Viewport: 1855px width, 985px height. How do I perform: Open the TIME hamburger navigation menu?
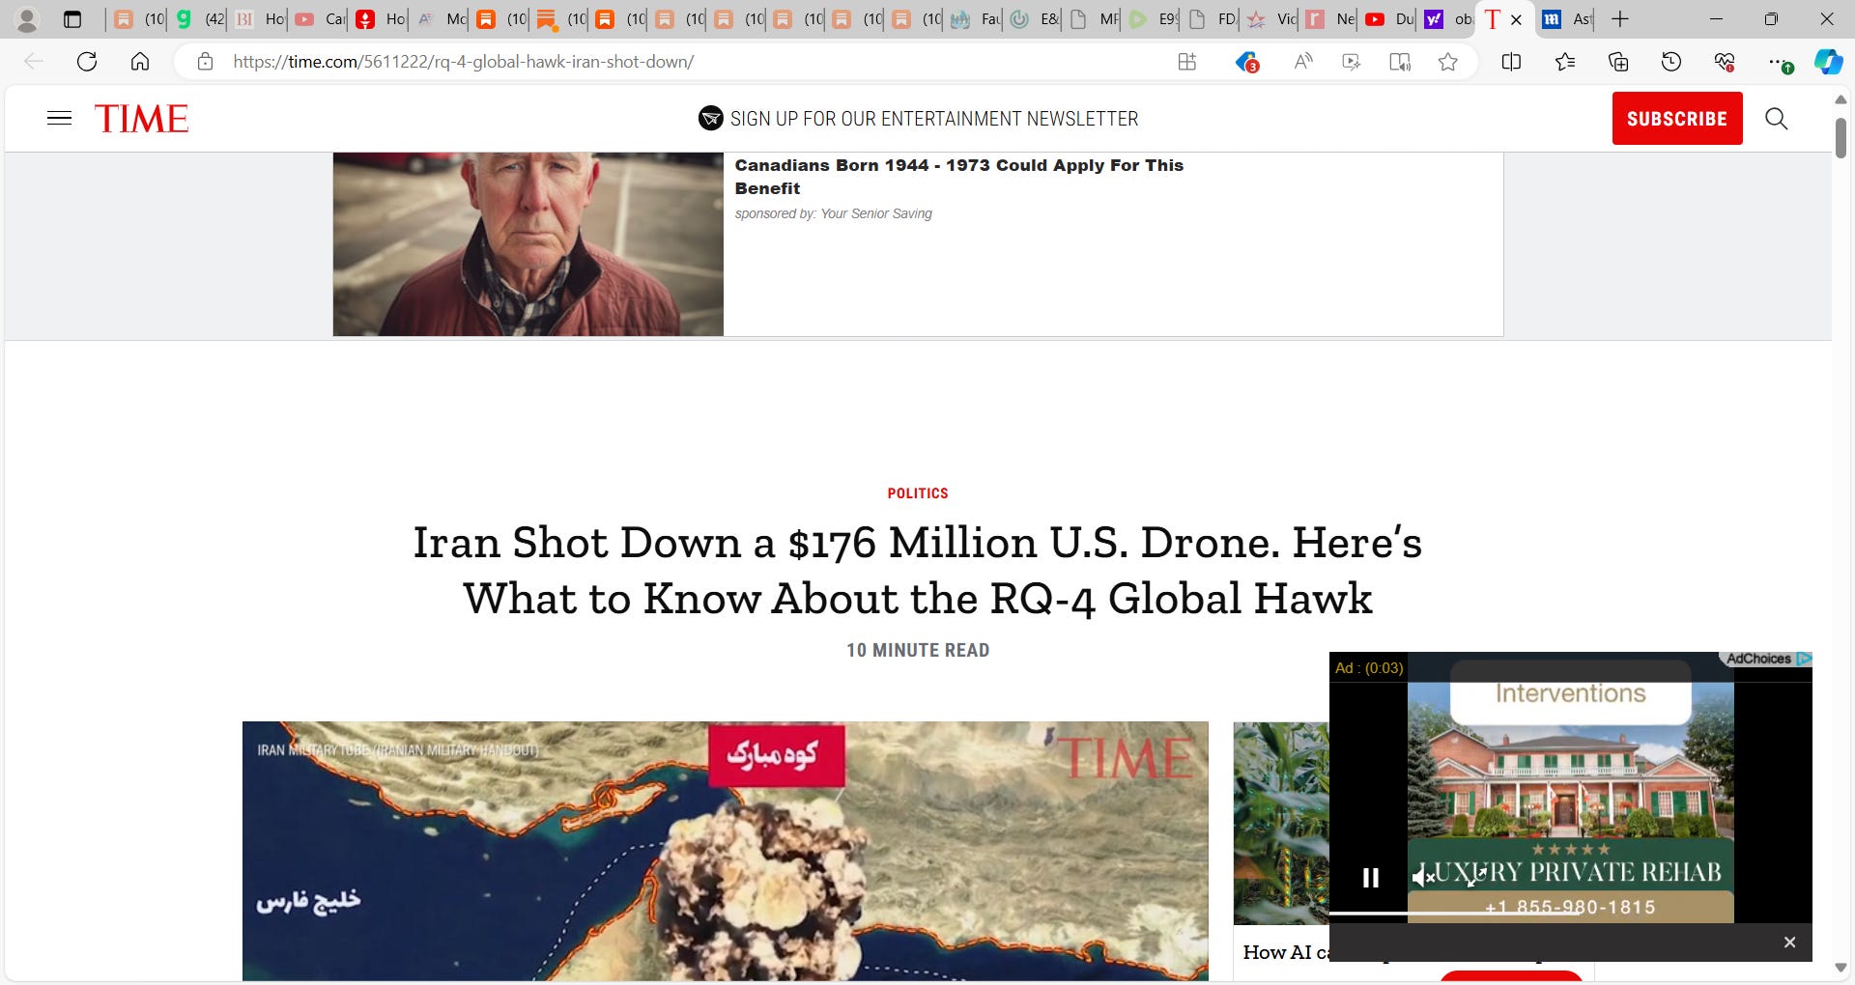59,119
